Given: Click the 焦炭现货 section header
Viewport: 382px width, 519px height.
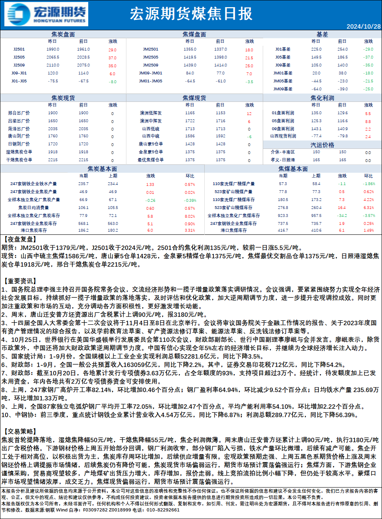Looking at the screenshot, I should coord(63,98).
